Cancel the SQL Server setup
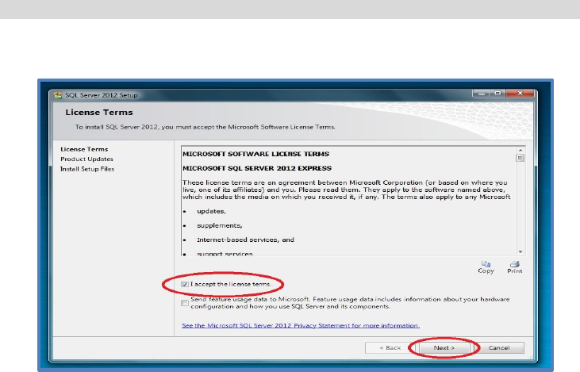Screen dimensions: 580x372 (x=499, y=348)
